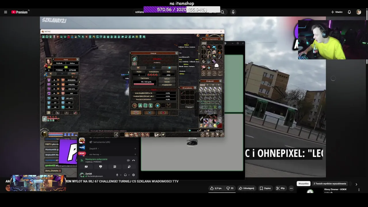The height and width of the screenshot is (207, 368).
Task: Select inventory page I tab in Ekwipunek
Action: [x=203, y=85]
